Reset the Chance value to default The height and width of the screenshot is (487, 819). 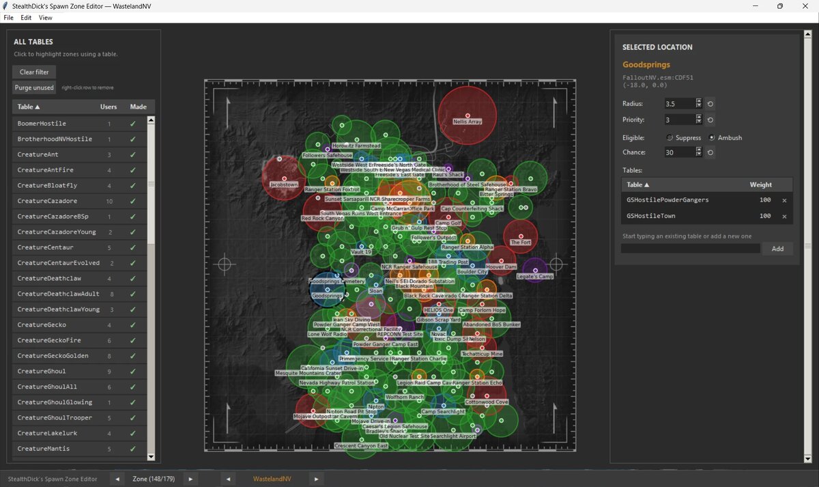(710, 152)
